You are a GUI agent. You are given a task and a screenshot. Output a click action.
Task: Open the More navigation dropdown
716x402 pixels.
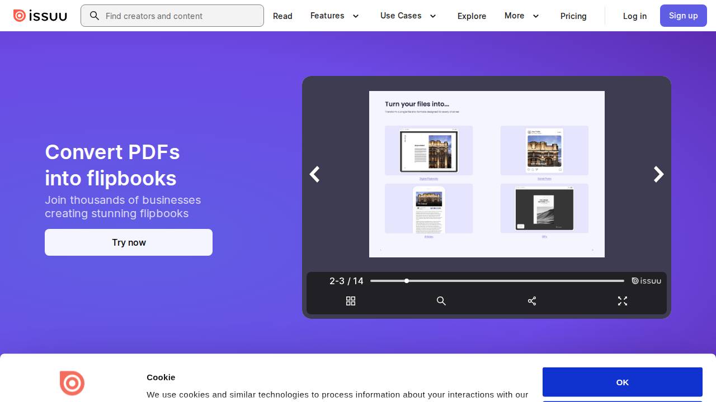[521, 16]
